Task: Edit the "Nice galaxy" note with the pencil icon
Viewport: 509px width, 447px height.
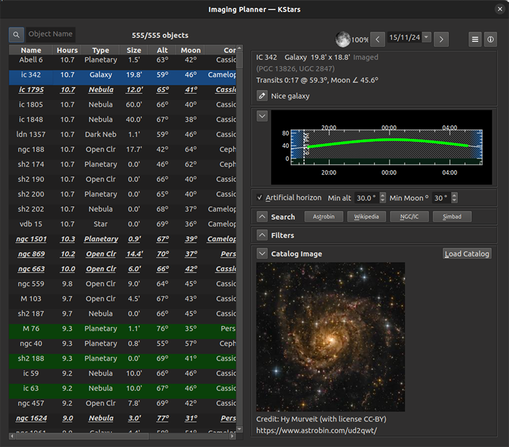Action: tap(262, 95)
